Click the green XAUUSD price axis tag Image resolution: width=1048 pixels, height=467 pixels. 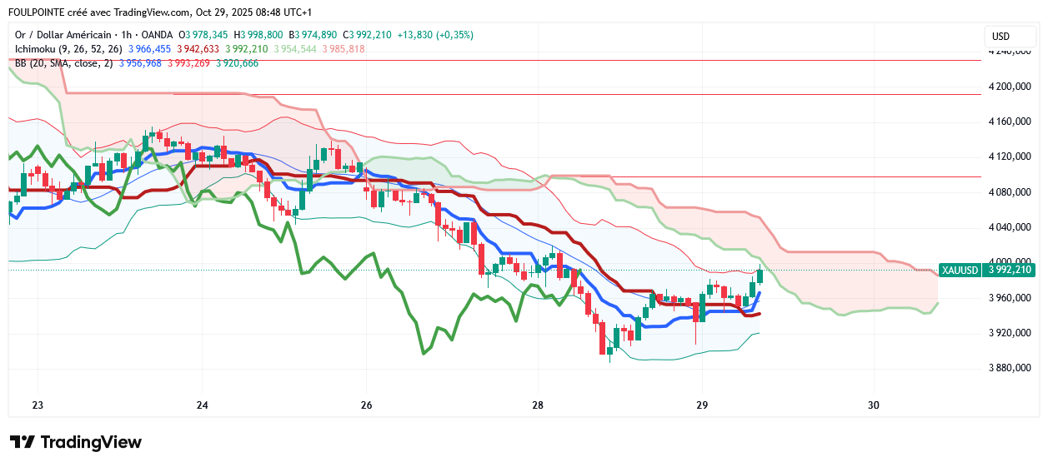[987, 270]
